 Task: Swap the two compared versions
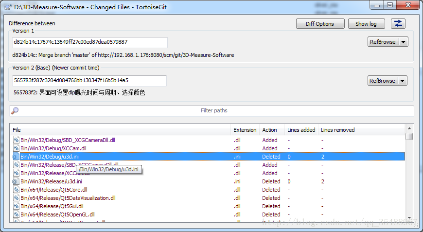[x=398, y=23]
